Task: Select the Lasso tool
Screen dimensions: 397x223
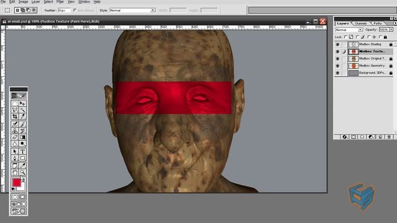Action: tap(15, 110)
